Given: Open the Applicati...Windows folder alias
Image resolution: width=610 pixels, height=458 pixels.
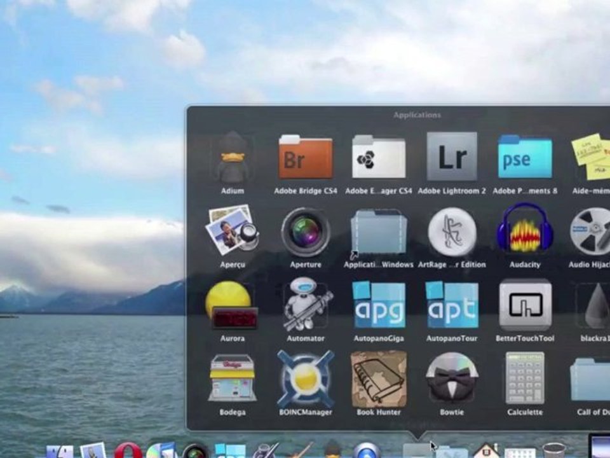Looking at the screenshot, I should [x=379, y=232].
